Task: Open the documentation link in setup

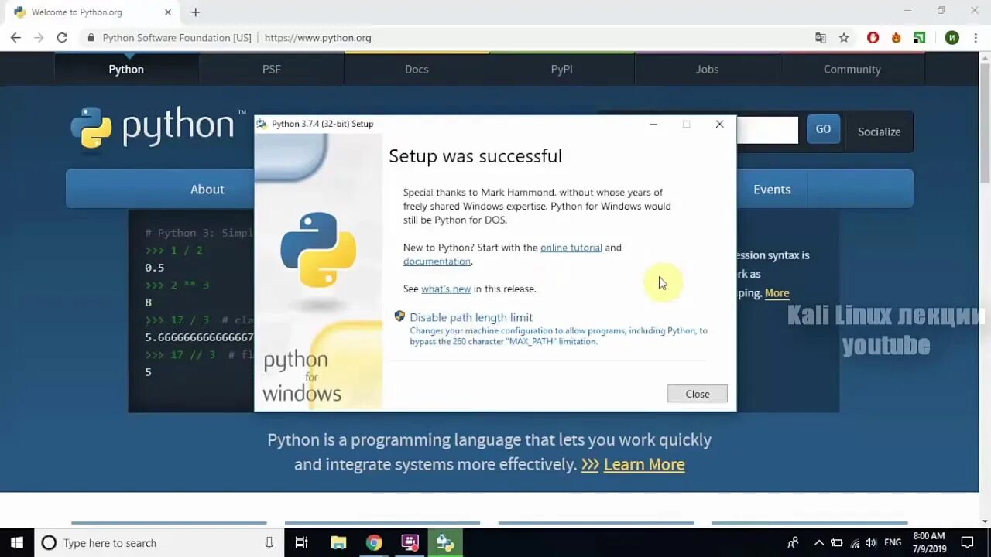Action: [x=437, y=261]
